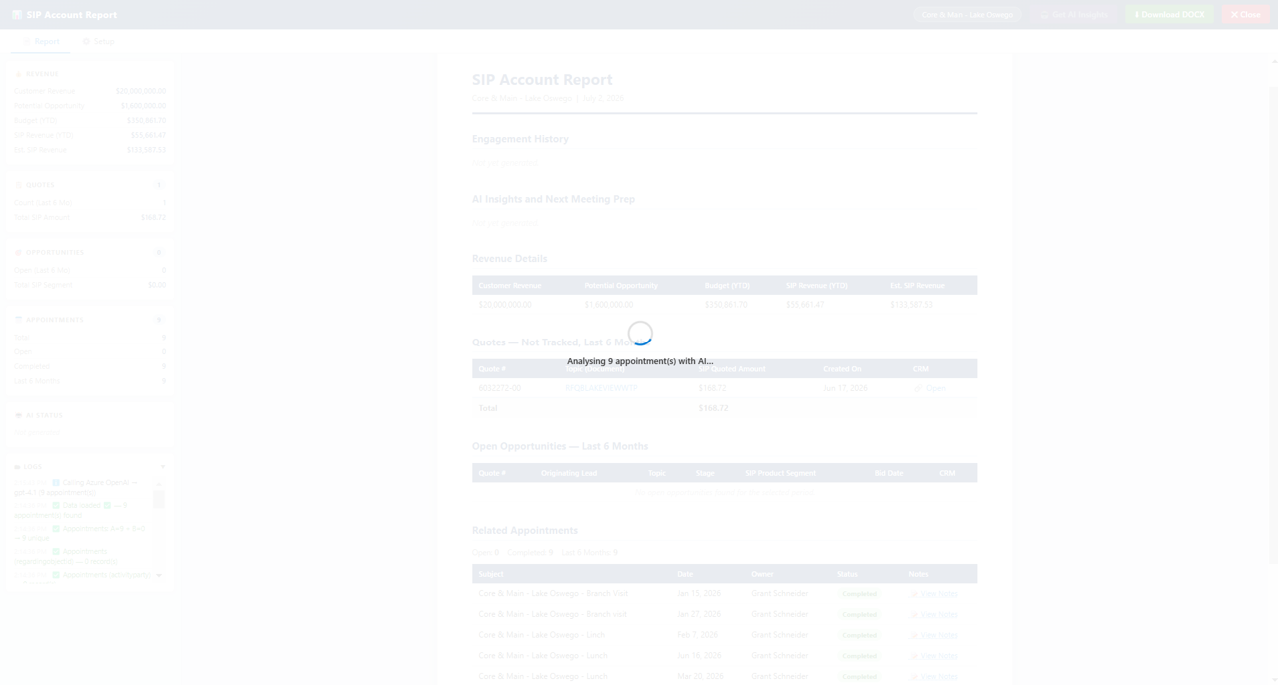The image size is (1278, 685).
Task: Click the loading spinner over the report
Action: 640,333
